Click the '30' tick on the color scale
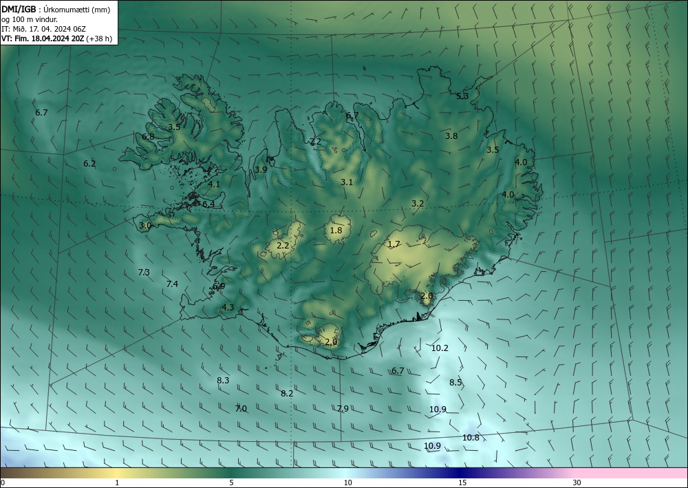 click(x=577, y=483)
